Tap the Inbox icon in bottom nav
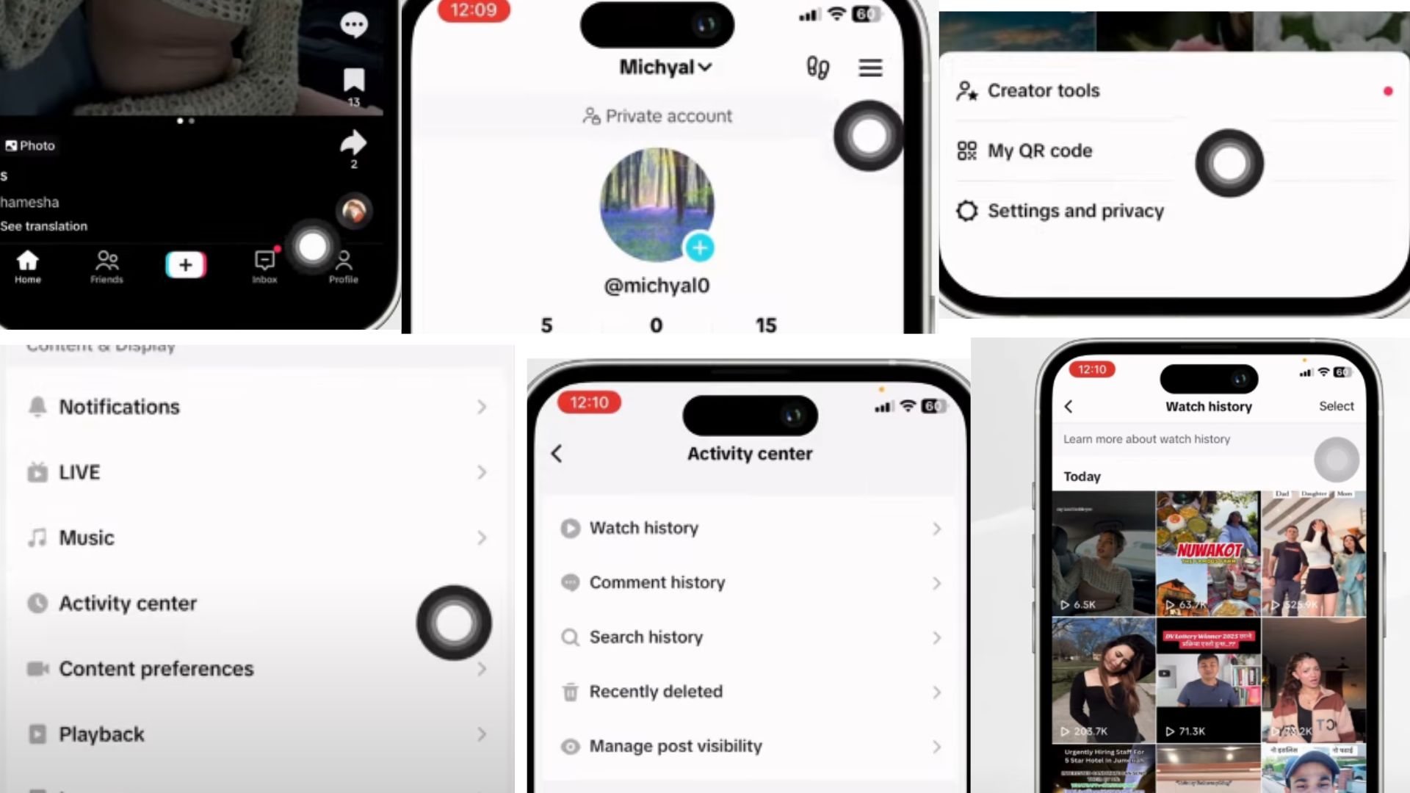 click(264, 267)
